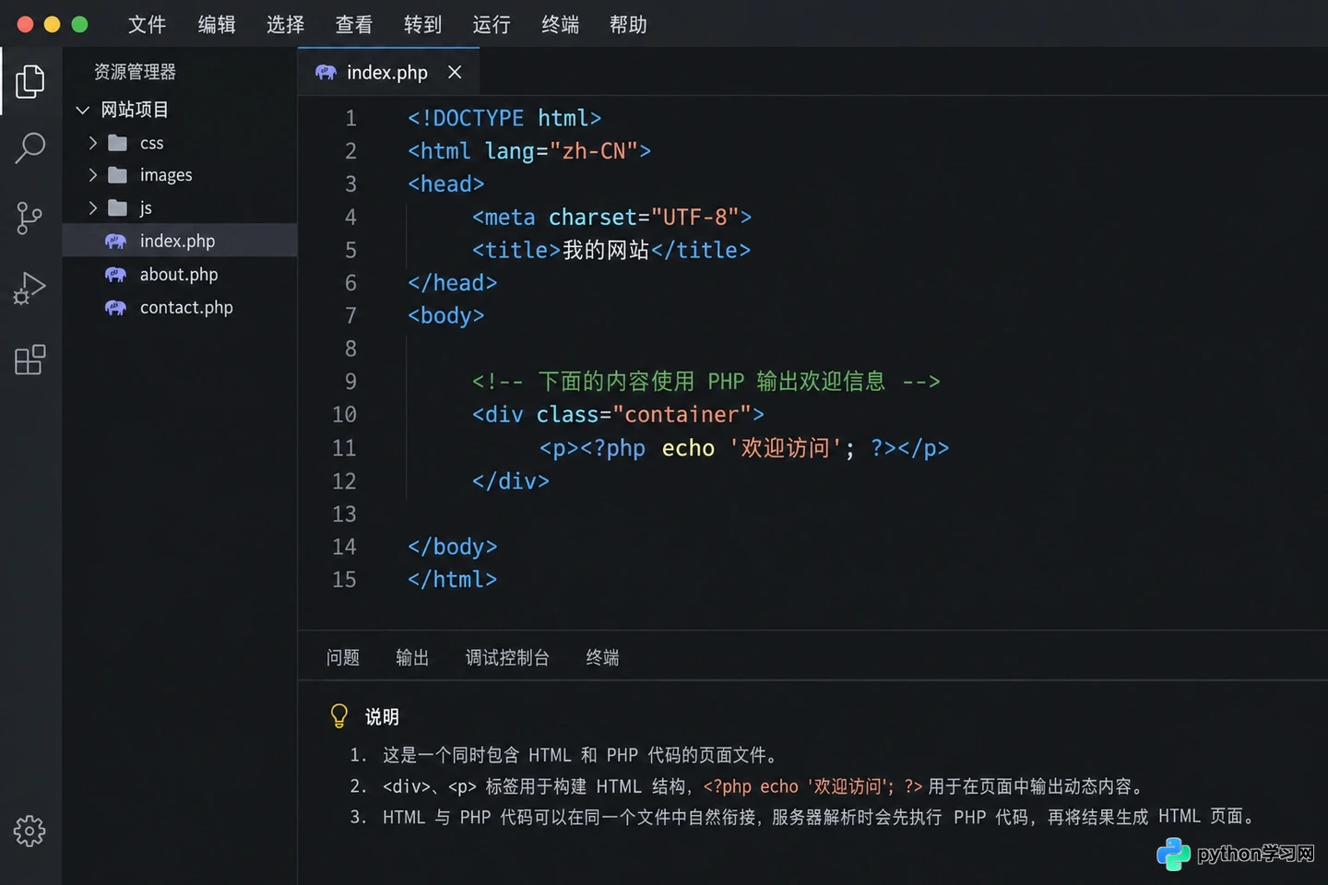Screen dimensions: 1328x885
Task: Open the 查看 menu
Action: coord(354,25)
